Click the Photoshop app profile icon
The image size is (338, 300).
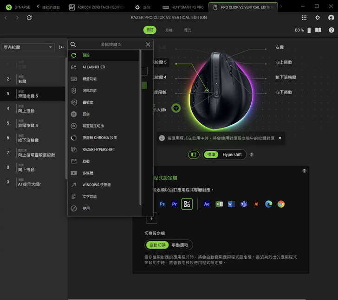coord(162,204)
